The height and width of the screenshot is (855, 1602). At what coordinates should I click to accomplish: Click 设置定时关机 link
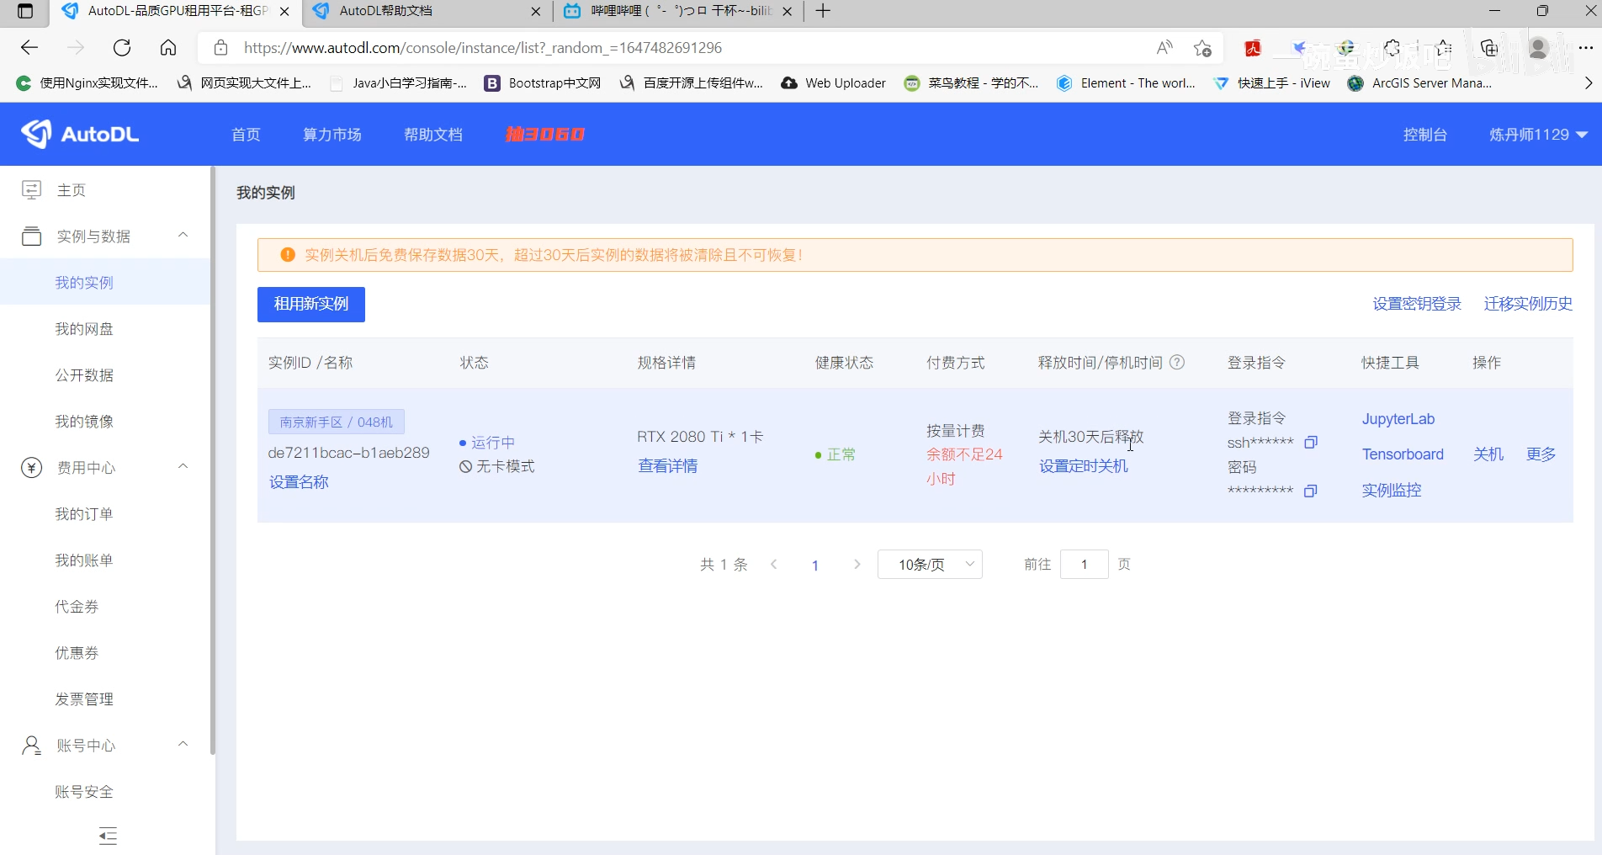point(1084,466)
